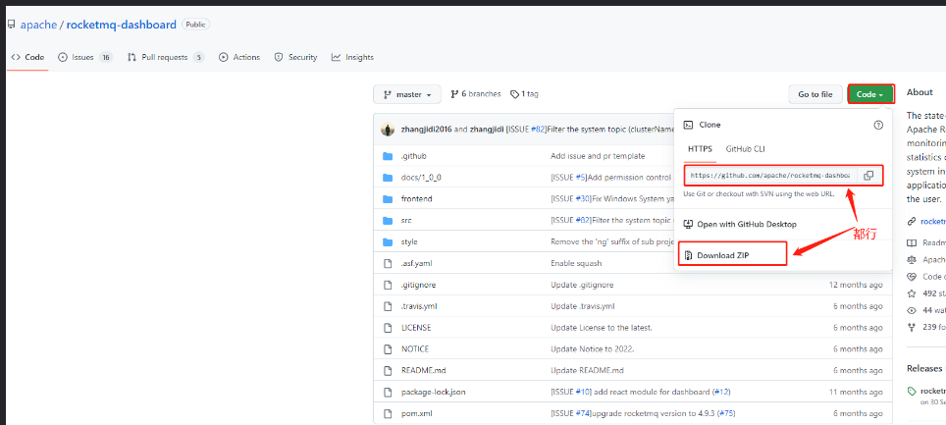
Task: Copy the clone URL with copy icon
Action: [868, 176]
